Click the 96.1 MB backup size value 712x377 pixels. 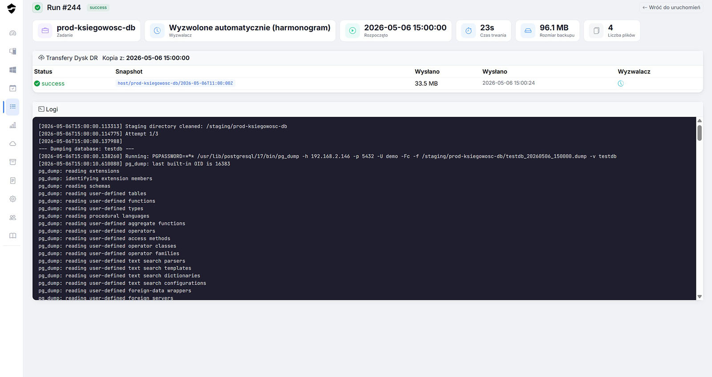coord(554,28)
